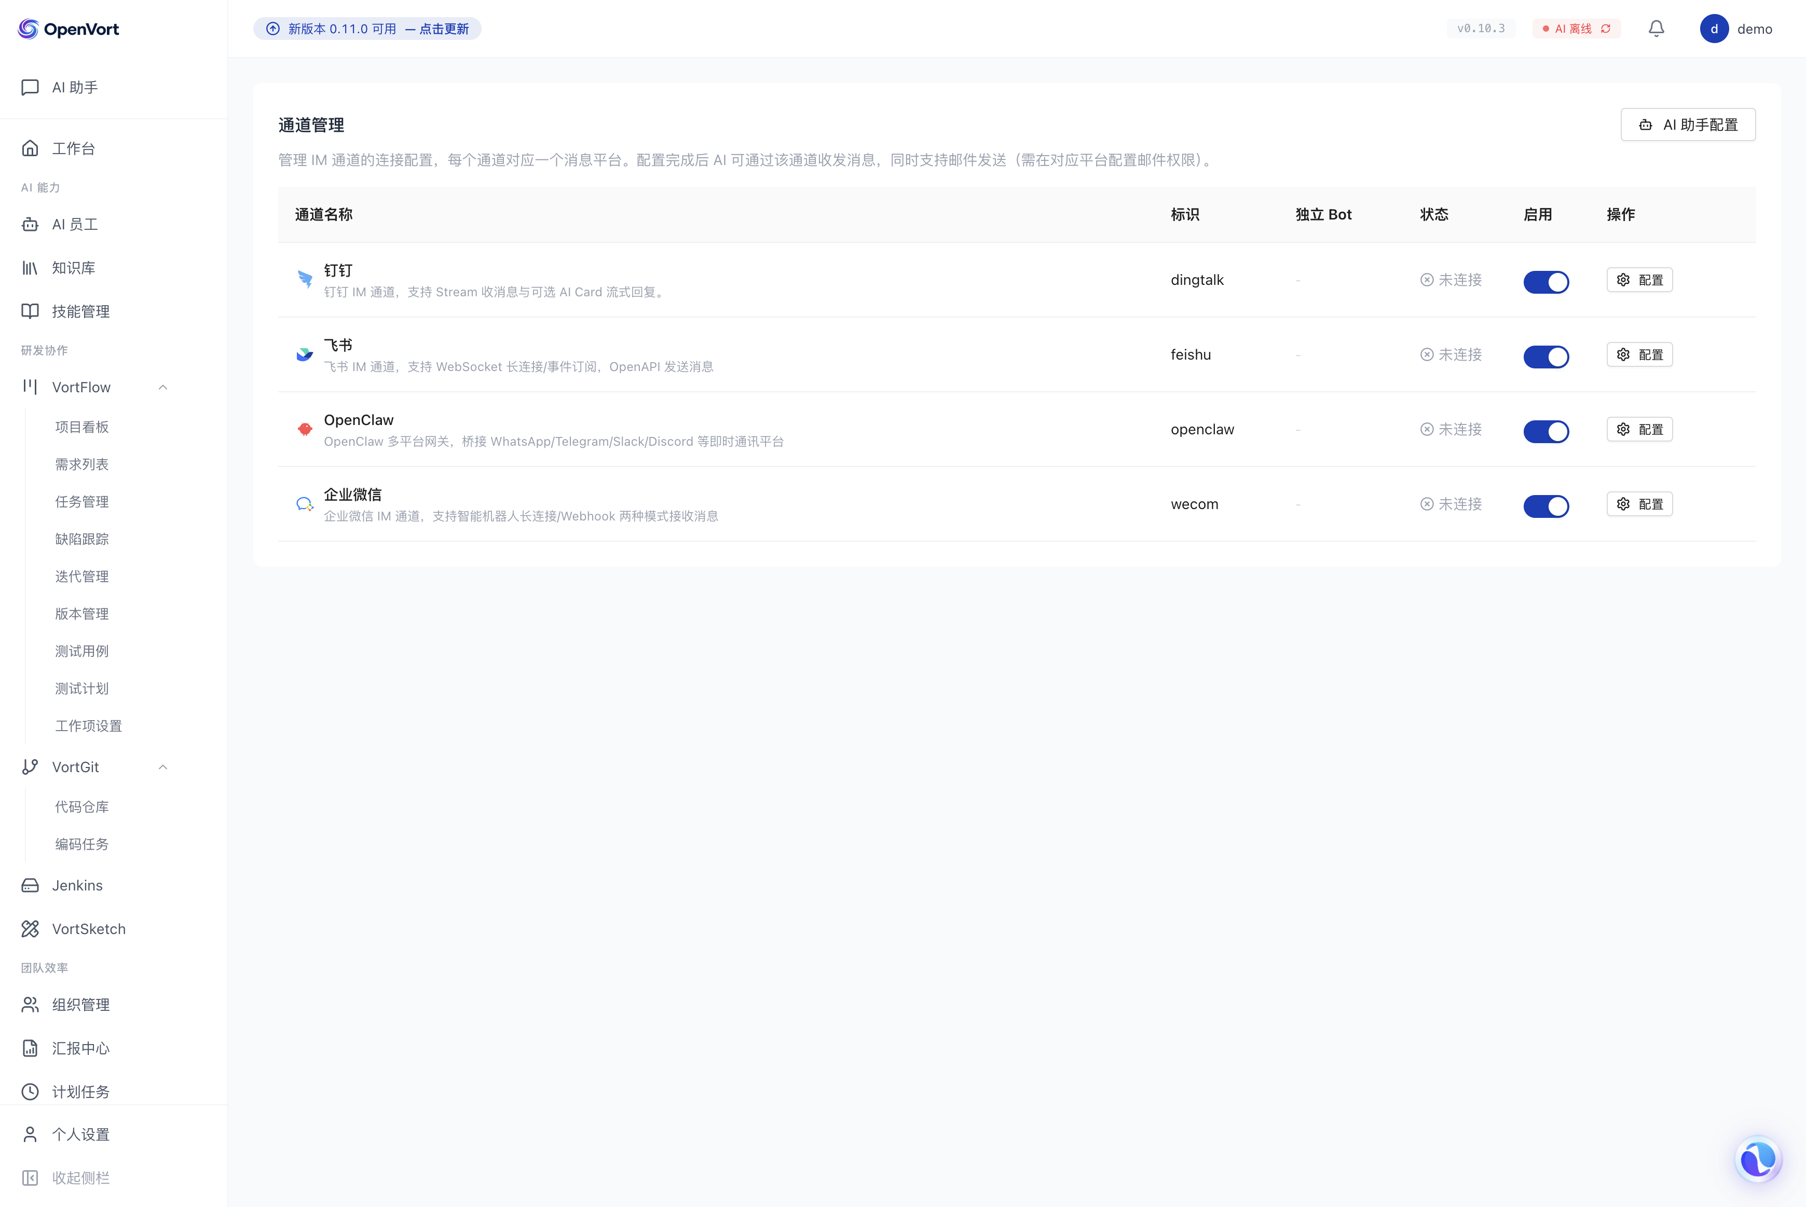Open the floating AI assistant bubble
Viewport: 1806px width, 1207px height.
point(1758,1159)
